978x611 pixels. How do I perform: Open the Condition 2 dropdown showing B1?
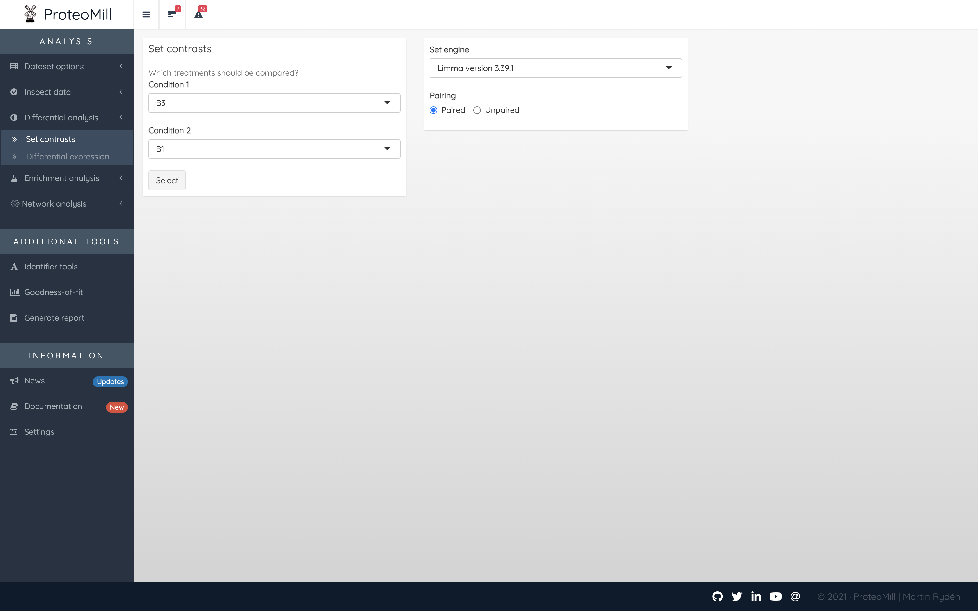(x=274, y=149)
